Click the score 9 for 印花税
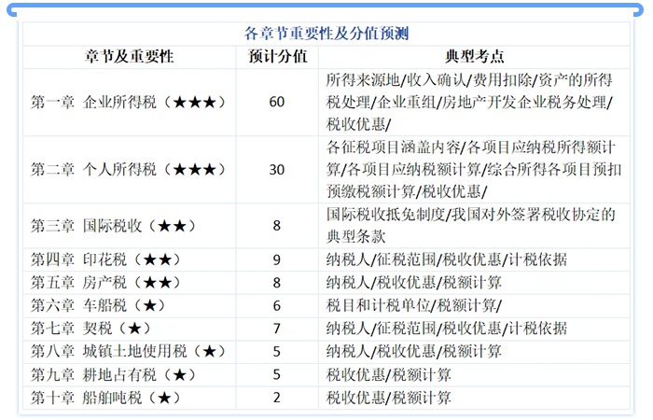This screenshot has height=420, width=653. 277,259
